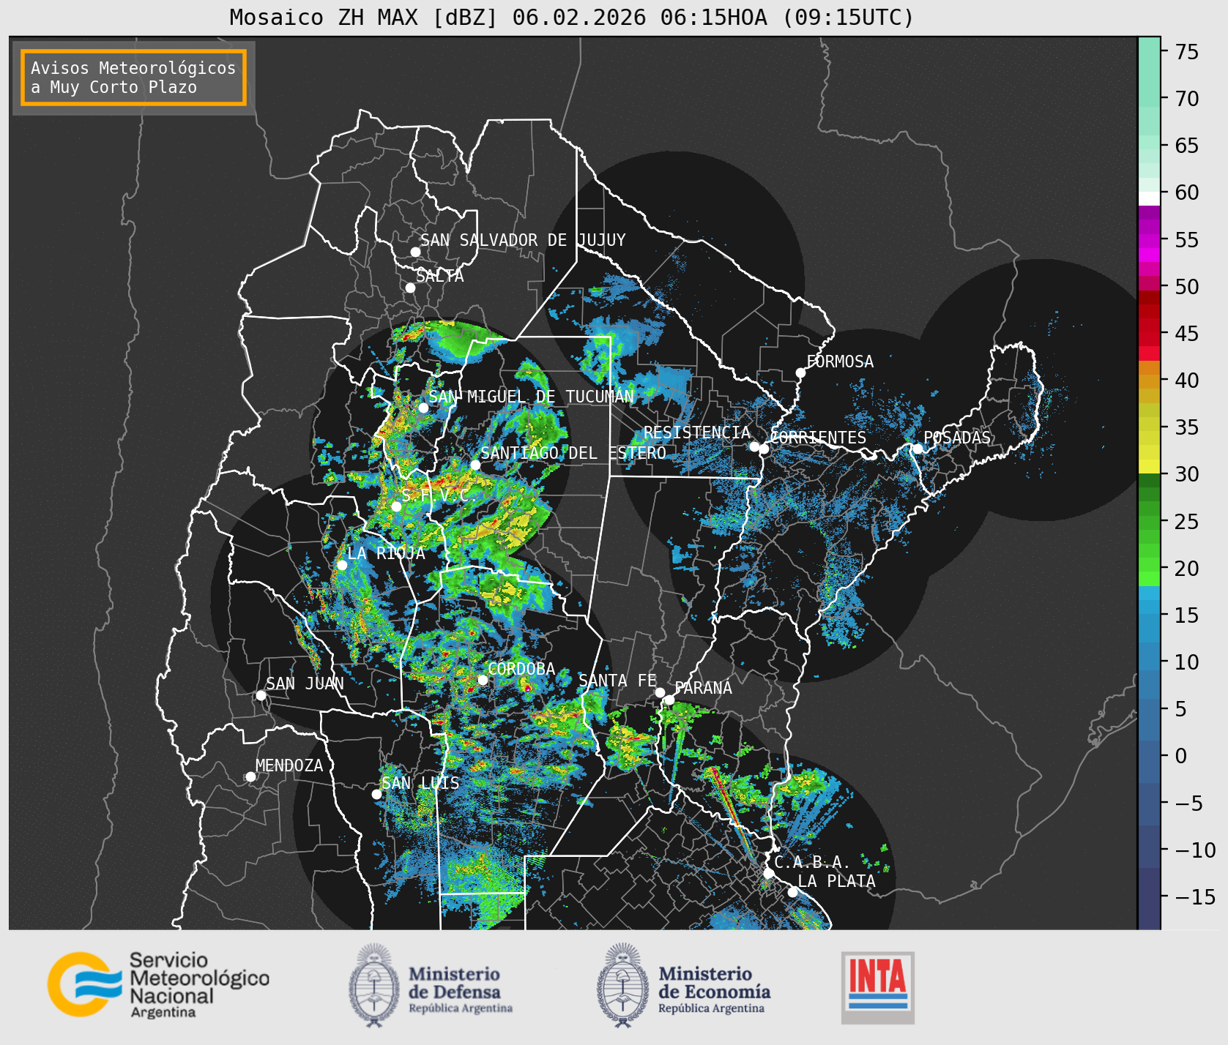
Task: Click the marker dot for San Salvador de Jujuy
Action: [415, 252]
